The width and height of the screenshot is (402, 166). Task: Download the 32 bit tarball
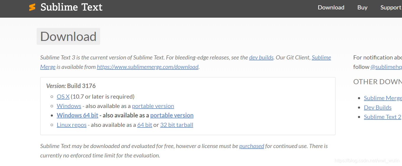(177, 125)
